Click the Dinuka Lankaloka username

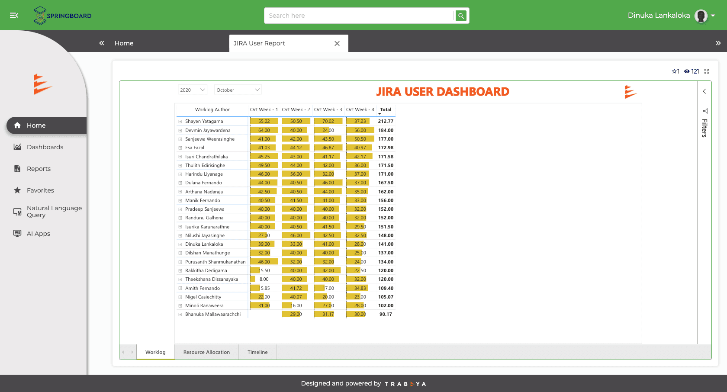[x=659, y=16]
